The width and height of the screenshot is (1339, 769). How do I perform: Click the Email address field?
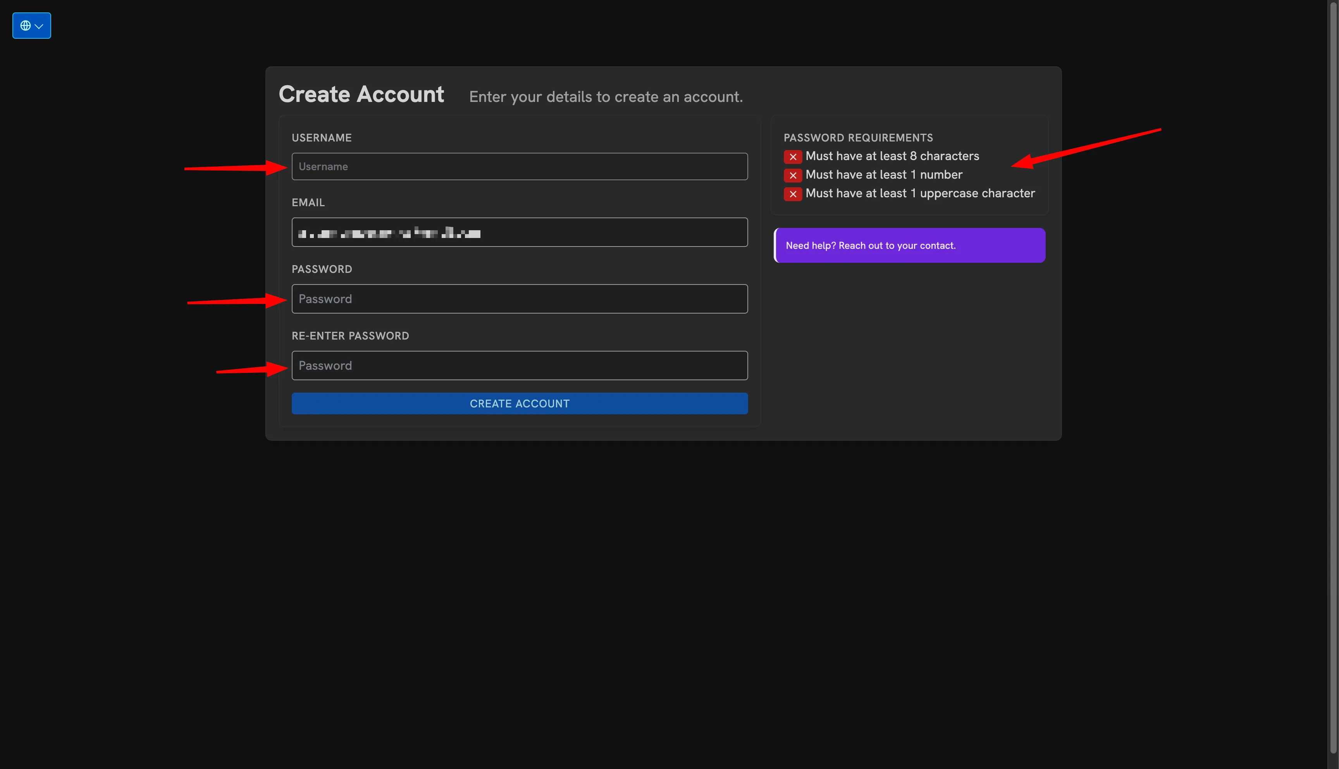pos(519,232)
